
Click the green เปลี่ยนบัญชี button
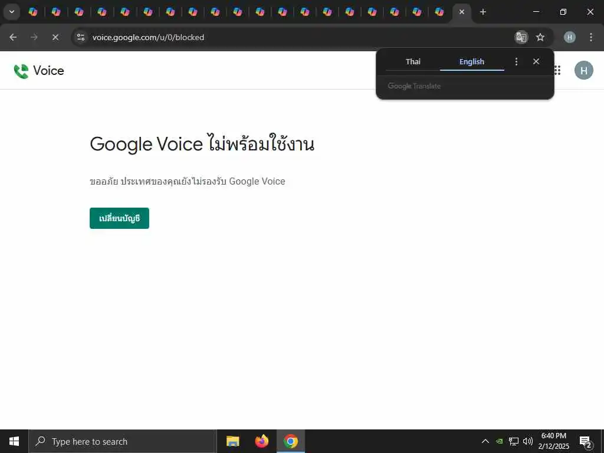[x=119, y=218]
